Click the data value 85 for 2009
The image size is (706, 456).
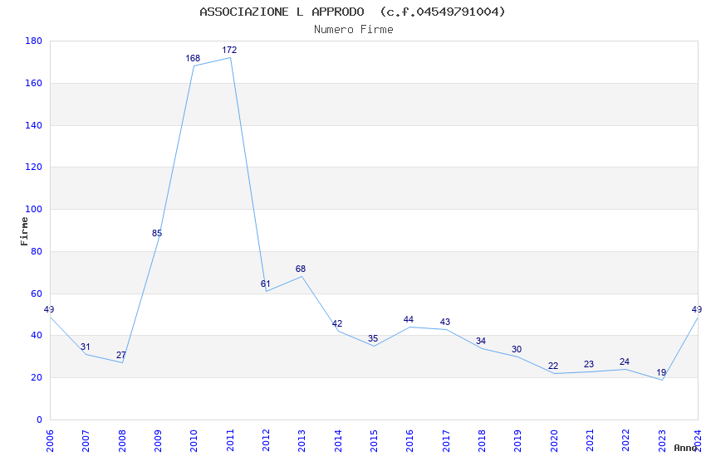coord(157,233)
